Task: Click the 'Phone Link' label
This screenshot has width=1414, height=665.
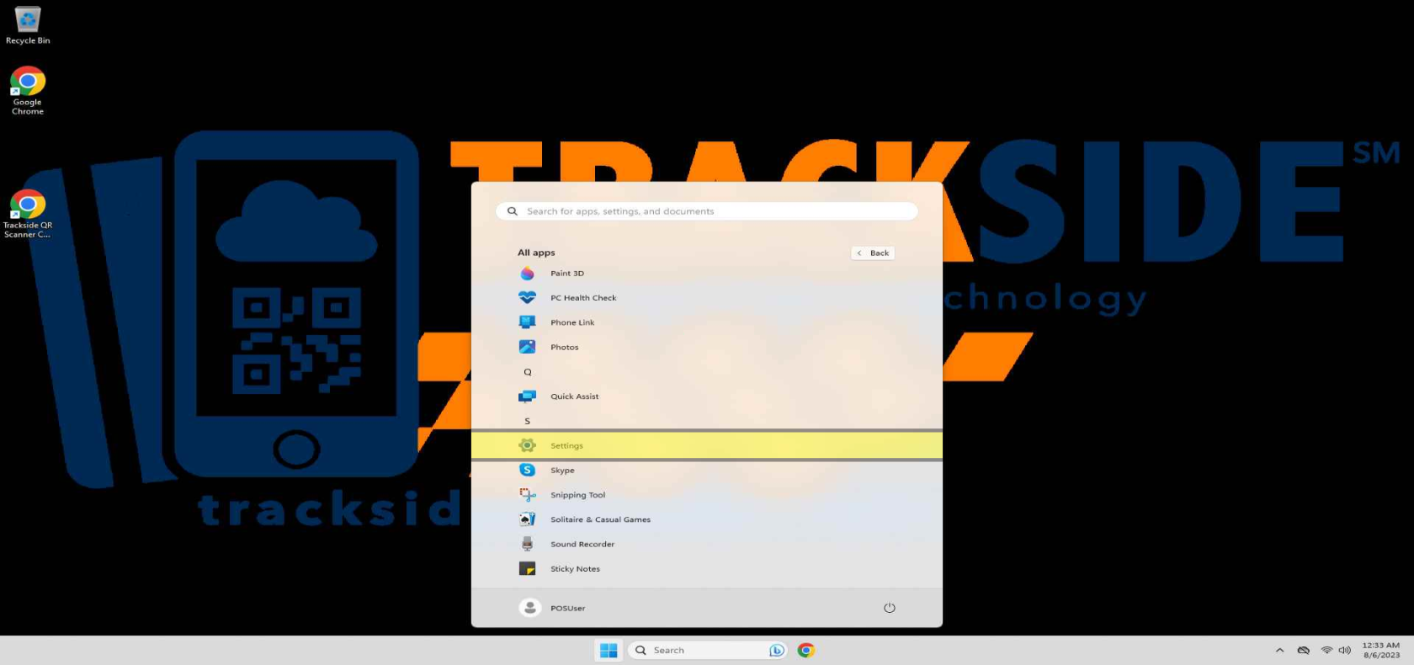Action: click(572, 322)
